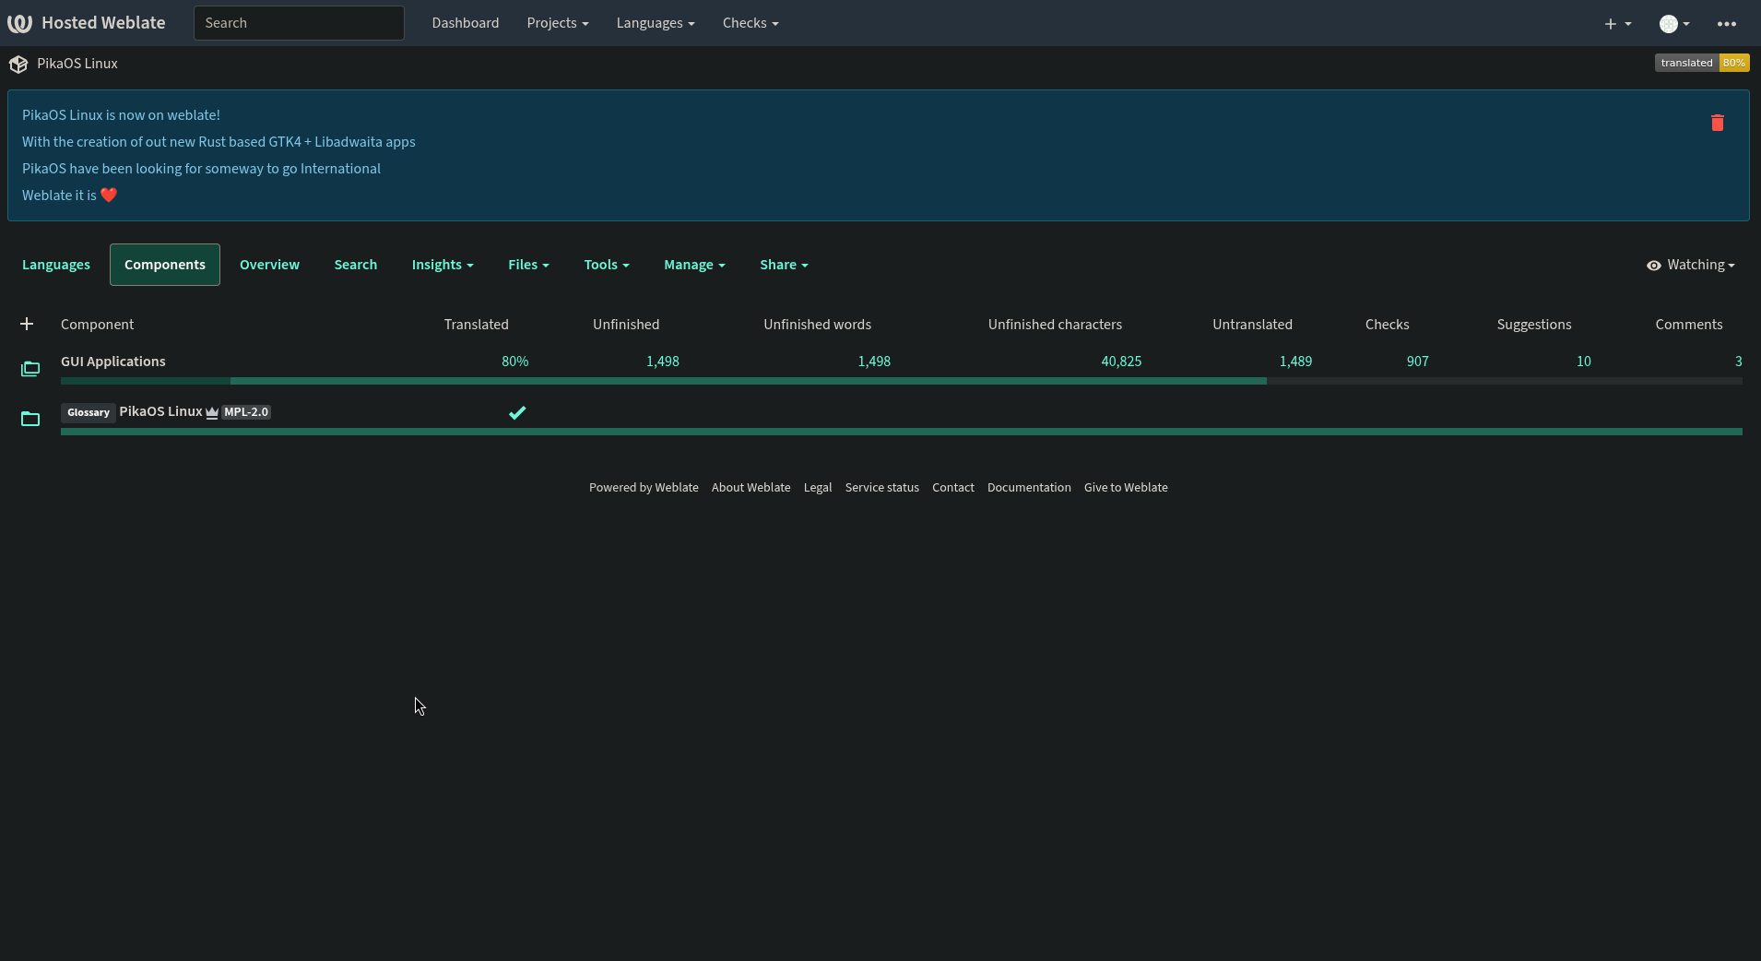Click GUI Applications progress bar
The width and height of the screenshot is (1761, 961).
click(902, 381)
